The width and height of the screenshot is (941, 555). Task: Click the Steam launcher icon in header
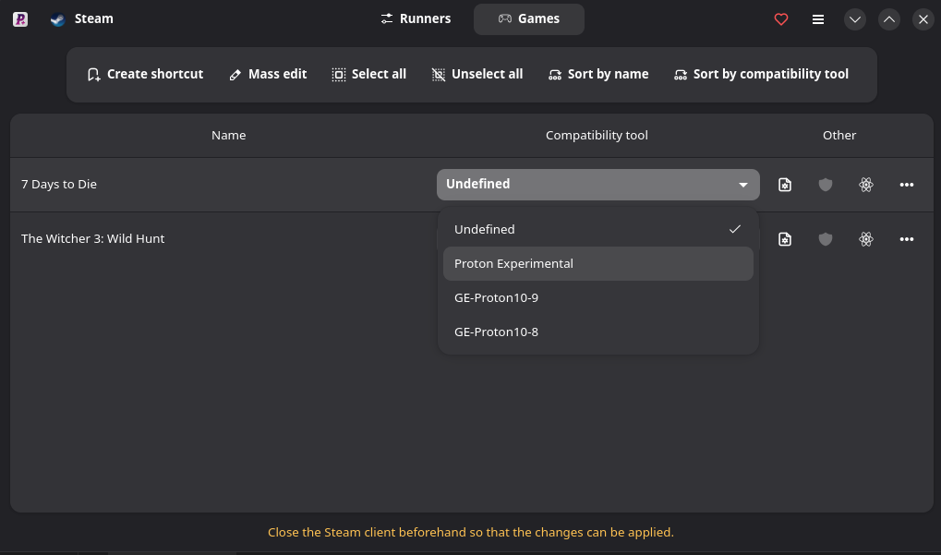(x=57, y=19)
